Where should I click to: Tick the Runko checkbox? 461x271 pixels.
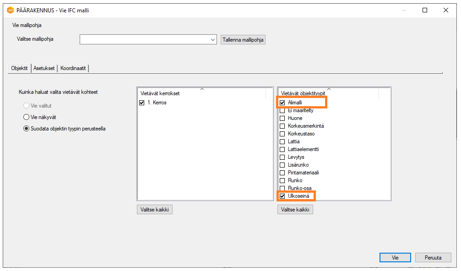[282, 181]
